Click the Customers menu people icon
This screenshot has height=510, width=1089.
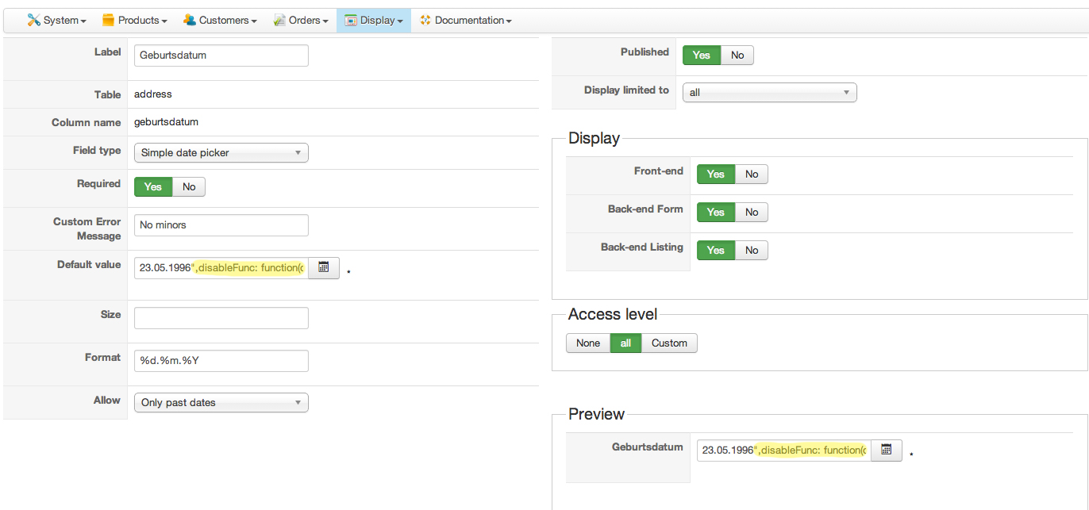tap(190, 20)
